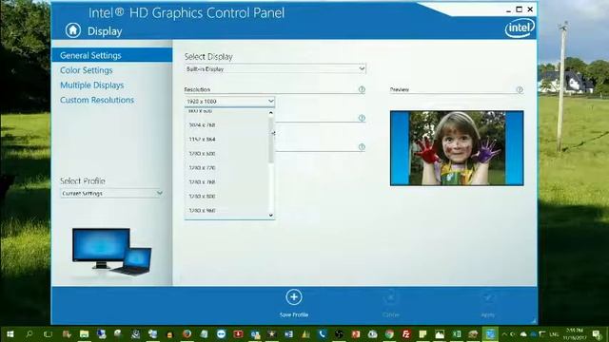Click the Cancel button in bottom bar
Image resolution: width=609 pixels, height=342 pixels.
coord(391,303)
